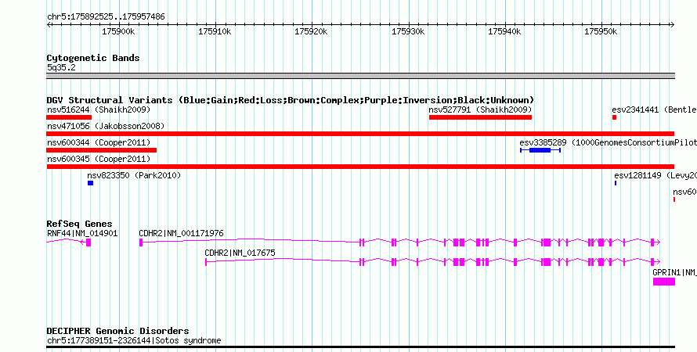This screenshot has width=697, height=352.
Task: Click the small red esv2341441 marker
Action: click(x=614, y=117)
